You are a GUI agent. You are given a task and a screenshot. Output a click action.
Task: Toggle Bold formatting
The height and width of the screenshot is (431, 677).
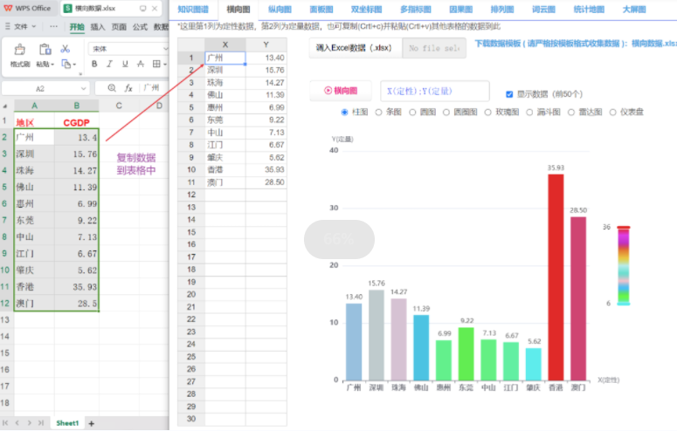94,65
